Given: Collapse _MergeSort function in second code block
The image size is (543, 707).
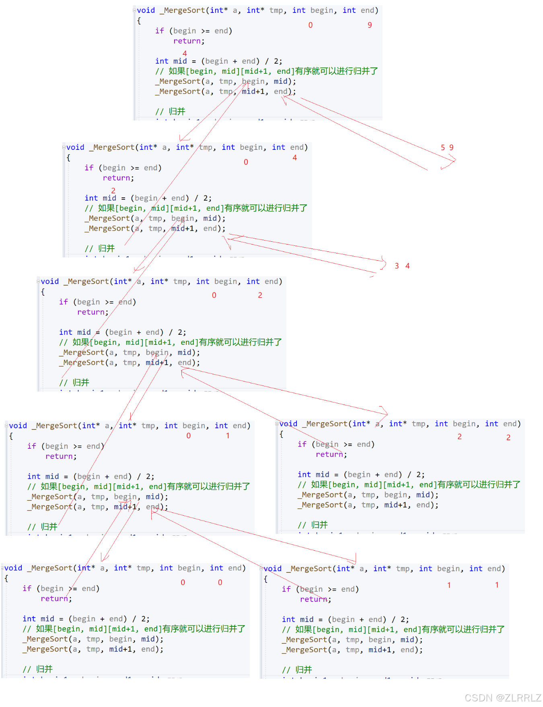Looking at the screenshot, I should click(x=64, y=147).
